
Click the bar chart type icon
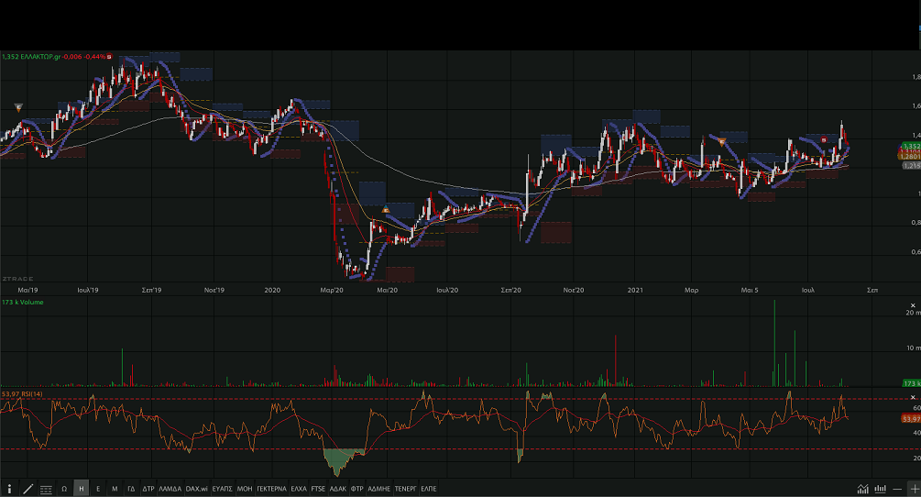881,489
